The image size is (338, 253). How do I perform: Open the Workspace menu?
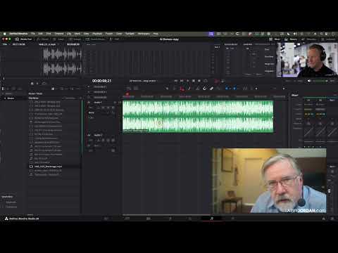tap(144, 34)
